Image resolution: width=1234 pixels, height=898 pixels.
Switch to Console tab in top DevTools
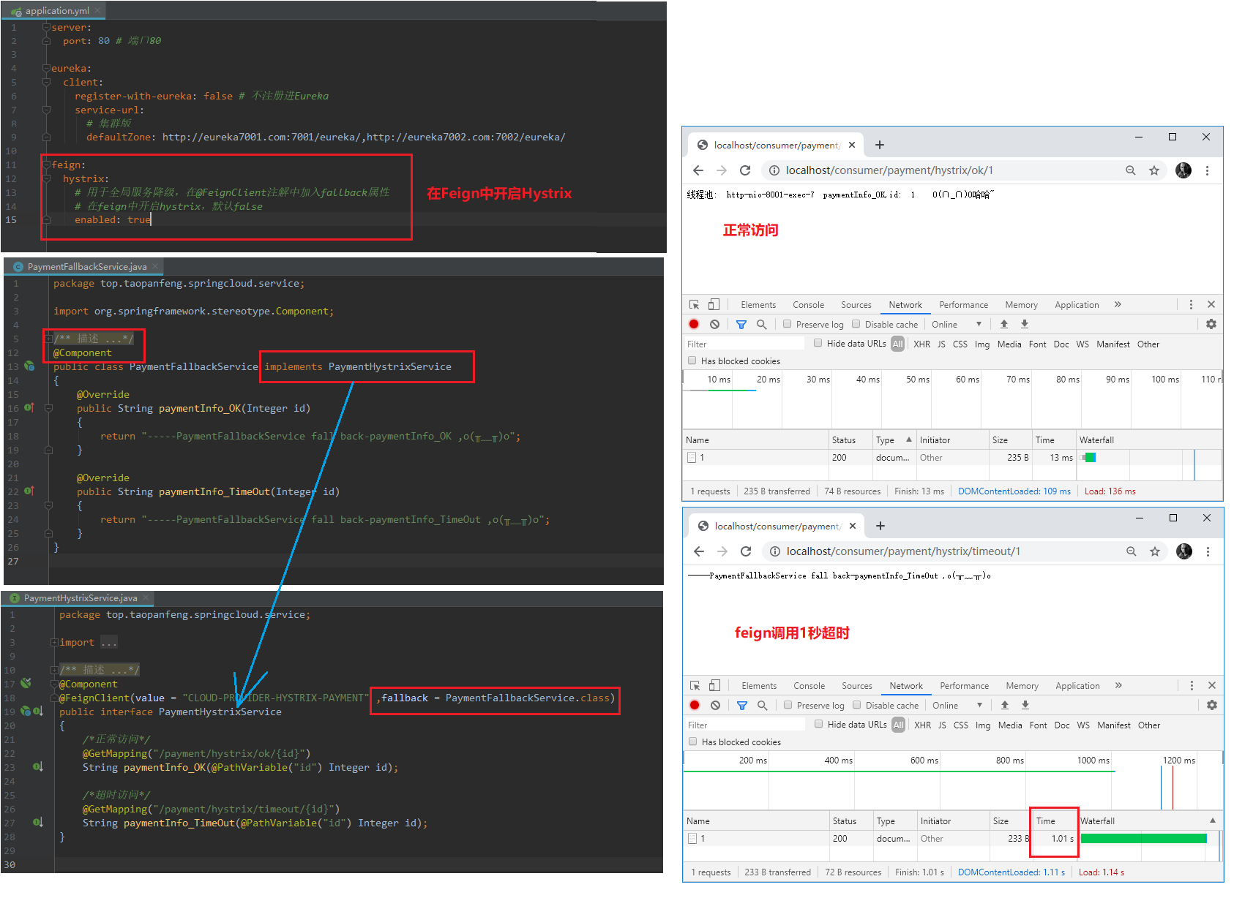pos(808,305)
